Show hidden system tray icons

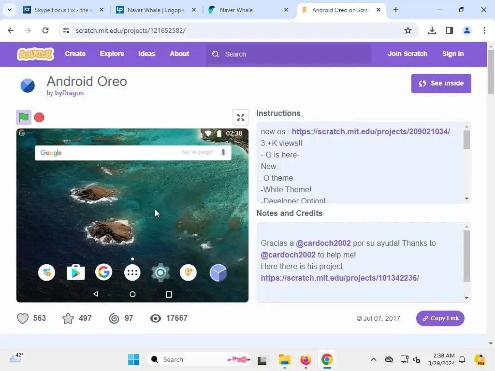[x=374, y=359]
